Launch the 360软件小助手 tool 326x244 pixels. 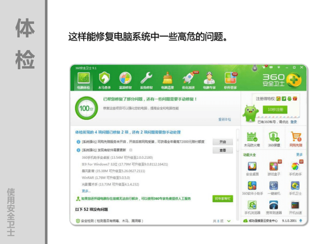click(x=252, y=186)
